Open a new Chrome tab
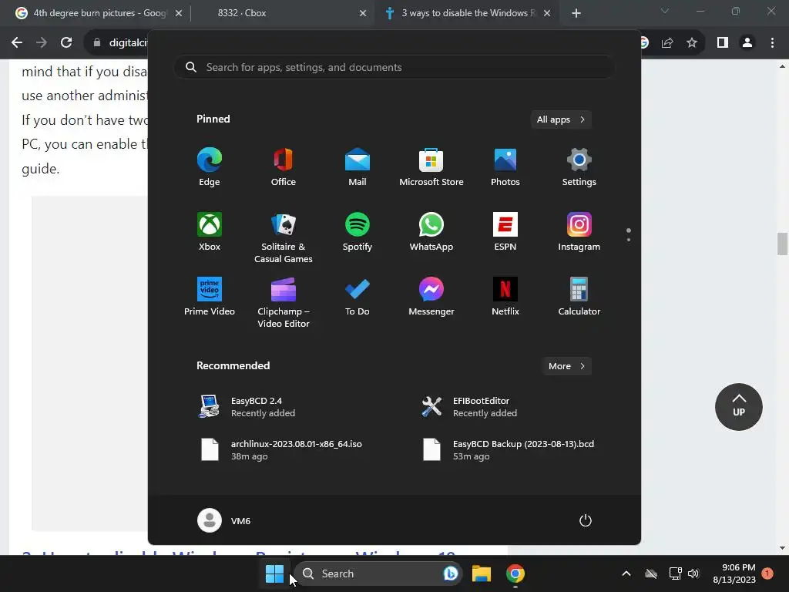 pos(576,13)
